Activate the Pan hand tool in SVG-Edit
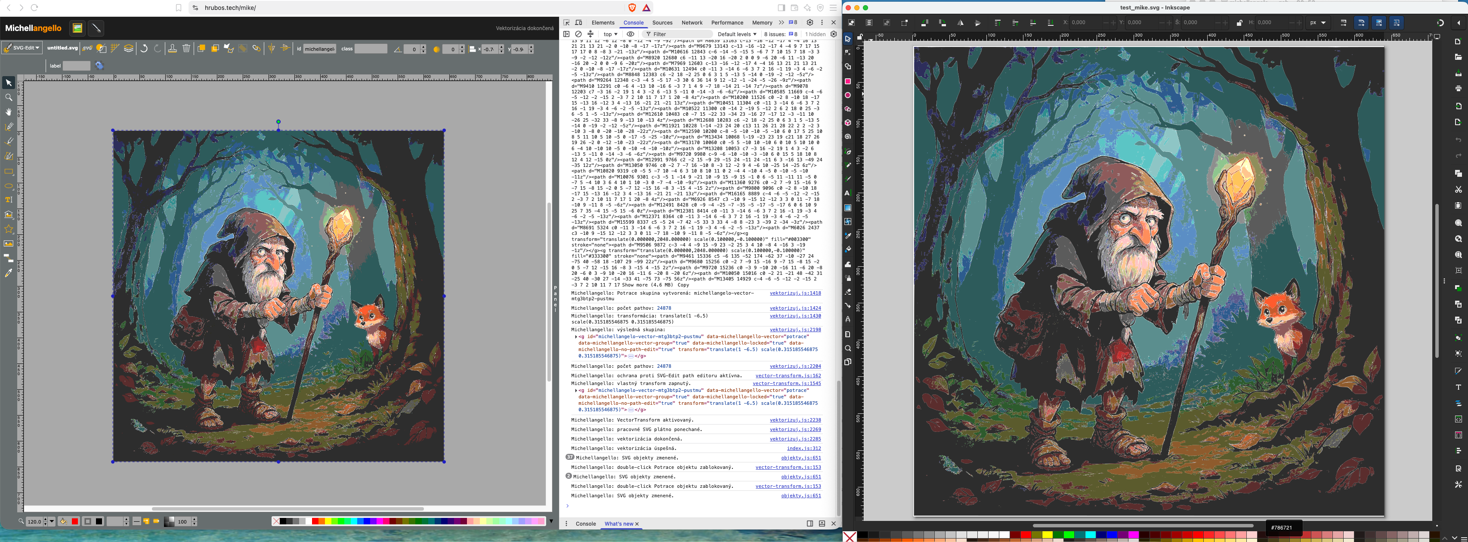This screenshot has width=1468, height=542. 9,112
